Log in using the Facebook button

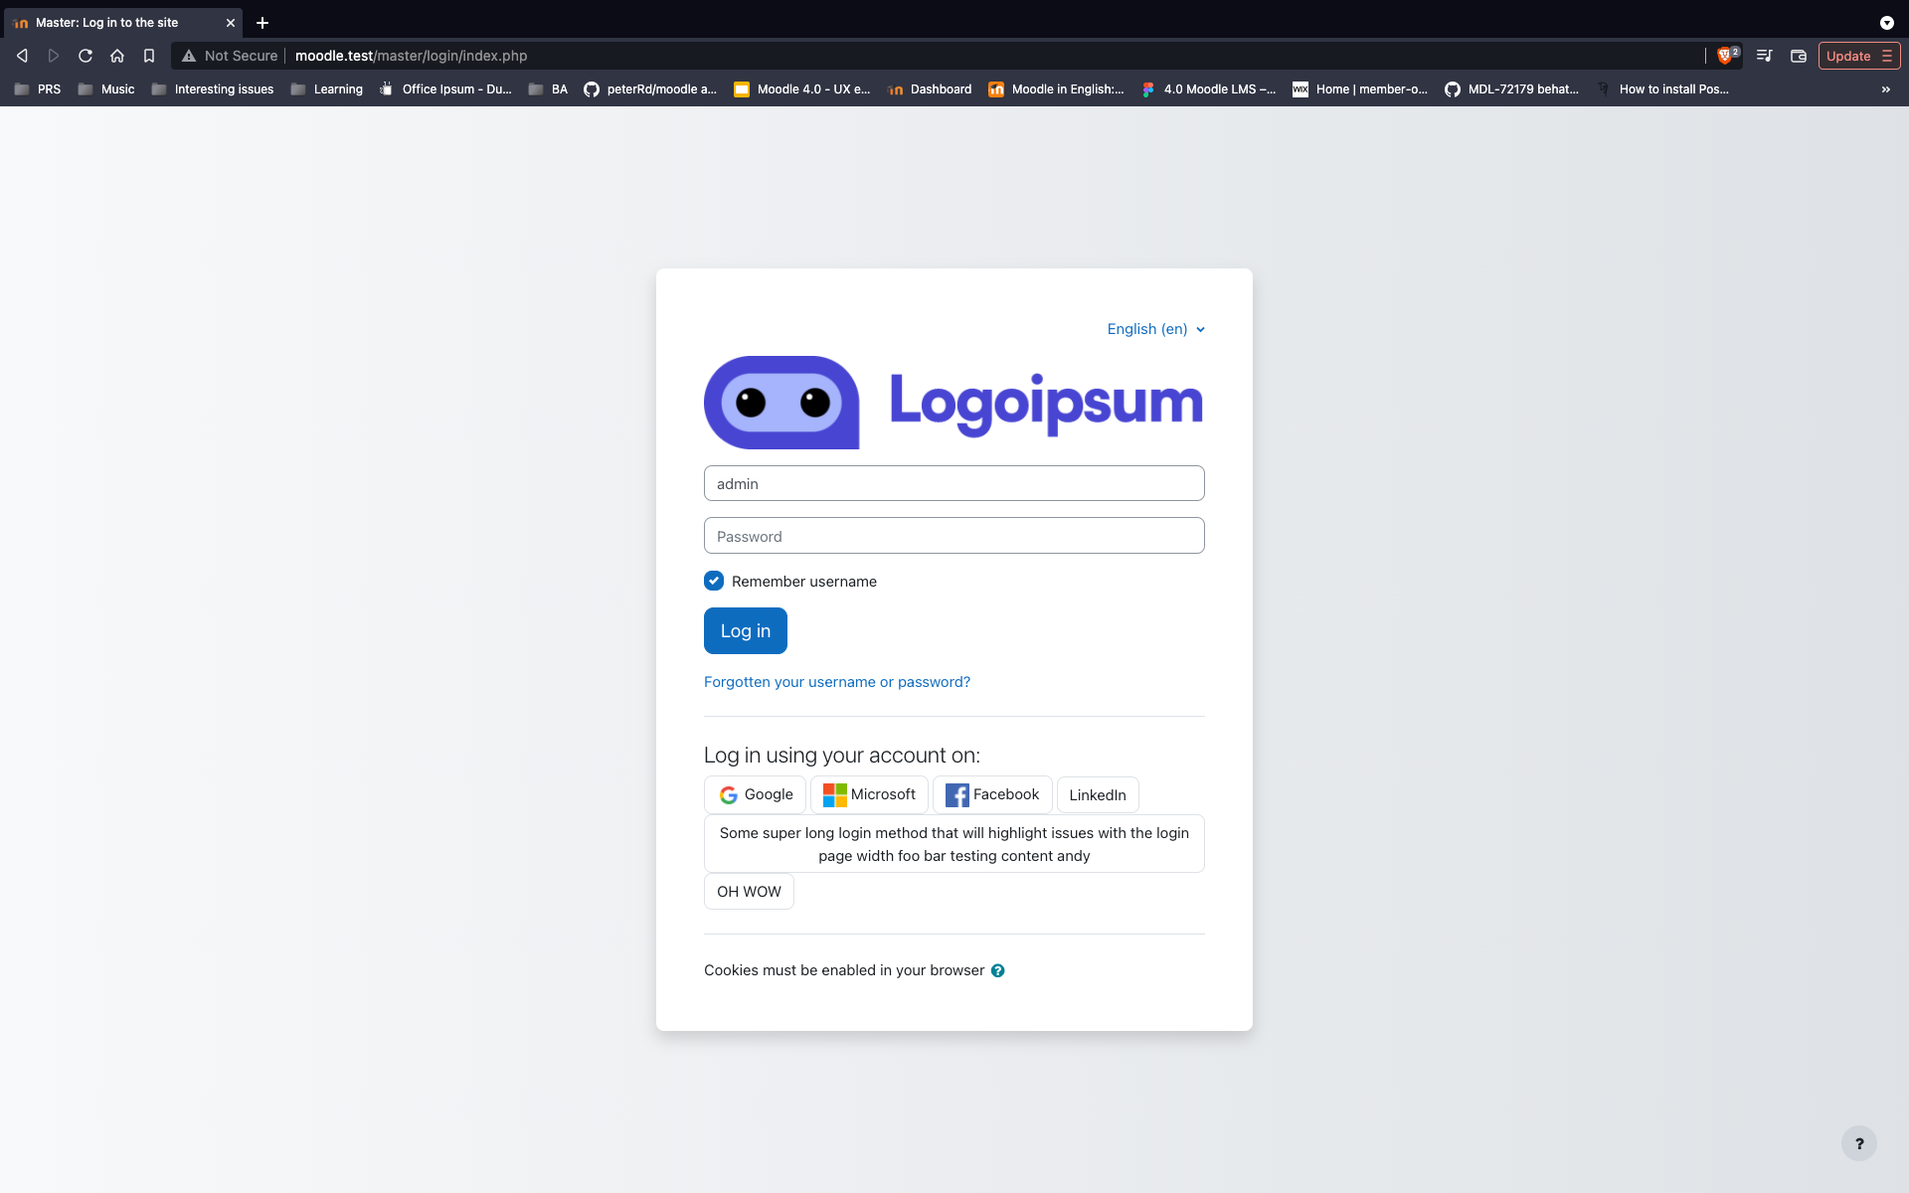pyautogui.click(x=992, y=794)
